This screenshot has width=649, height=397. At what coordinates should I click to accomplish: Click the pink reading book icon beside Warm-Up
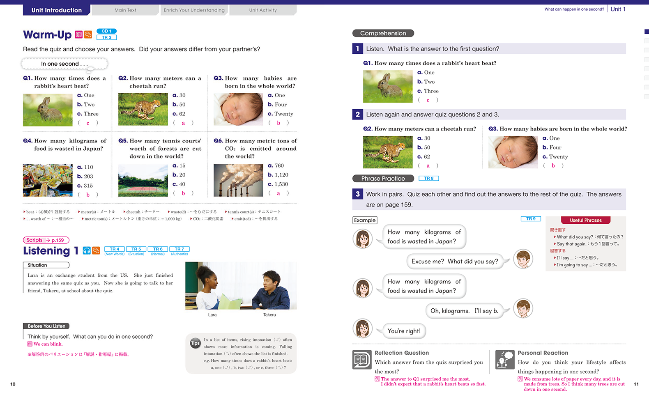click(x=79, y=35)
